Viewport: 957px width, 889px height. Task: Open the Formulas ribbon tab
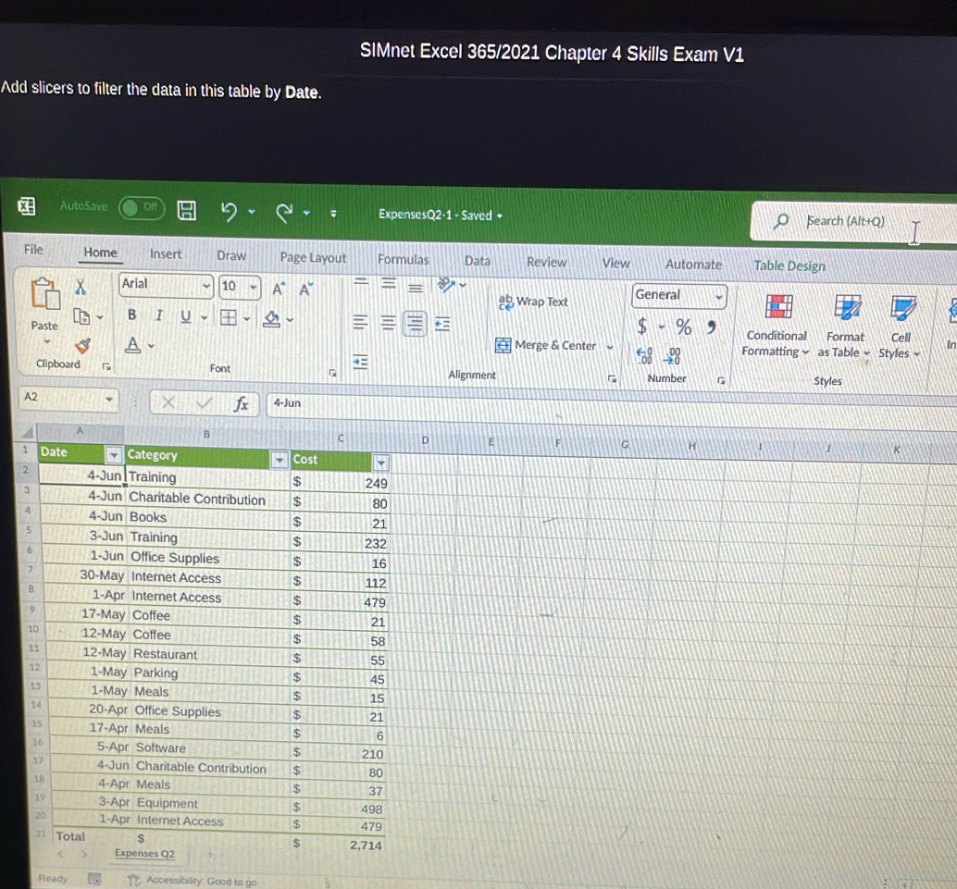point(403,261)
